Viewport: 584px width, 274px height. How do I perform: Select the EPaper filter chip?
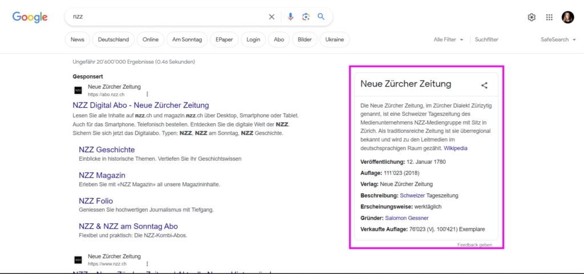click(224, 39)
